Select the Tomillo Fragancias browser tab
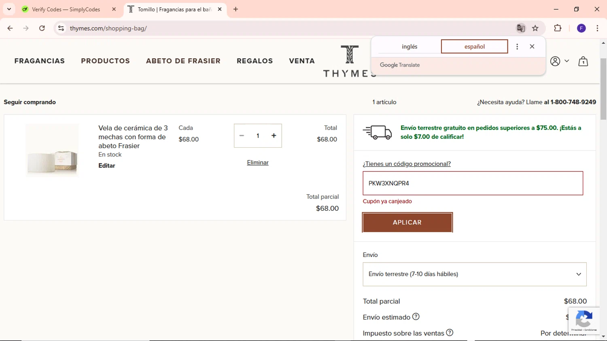607x341 pixels. point(175,9)
